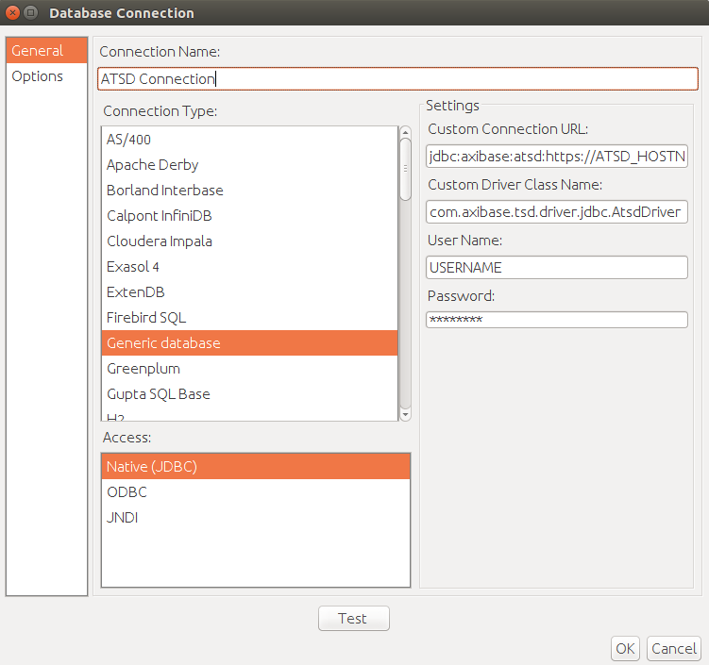709x665 pixels.
Task: Choose Borland Interbase in the list
Action: coord(249,191)
